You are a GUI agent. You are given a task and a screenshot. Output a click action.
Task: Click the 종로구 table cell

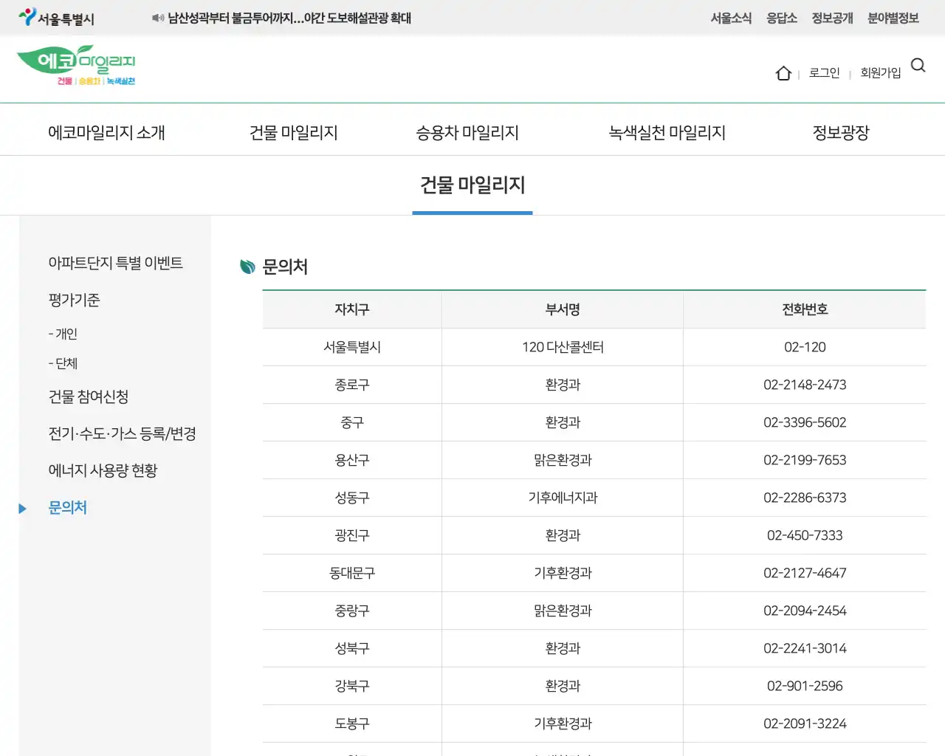click(x=352, y=385)
